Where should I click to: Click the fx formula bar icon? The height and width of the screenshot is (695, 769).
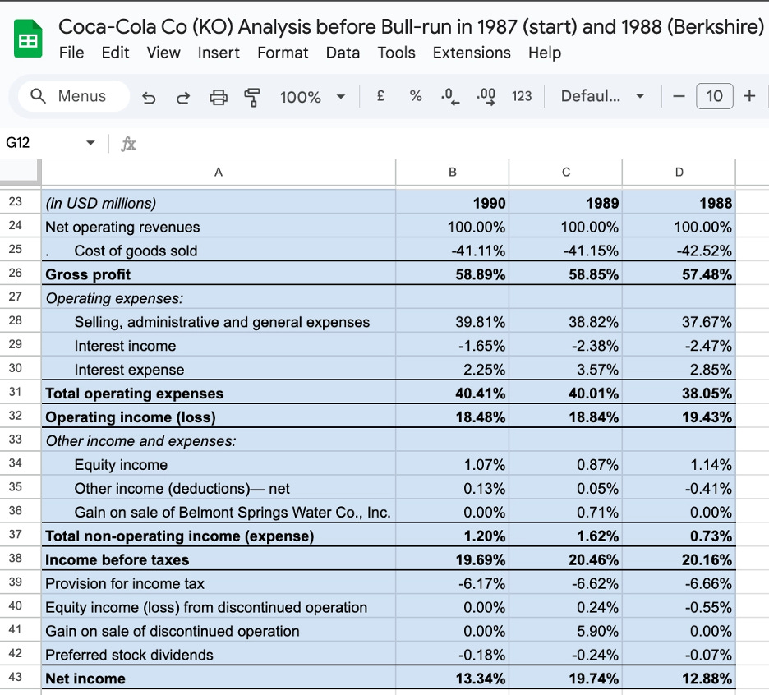(x=128, y=144)
